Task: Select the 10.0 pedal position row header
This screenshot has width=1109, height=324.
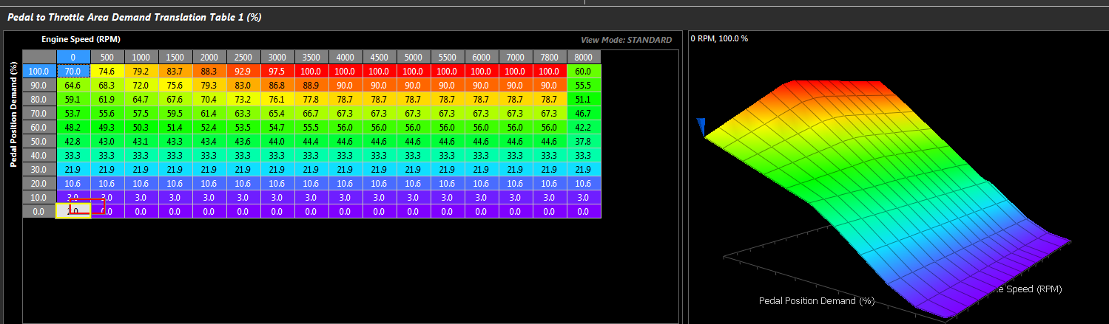Action: [x=39, y=198]
